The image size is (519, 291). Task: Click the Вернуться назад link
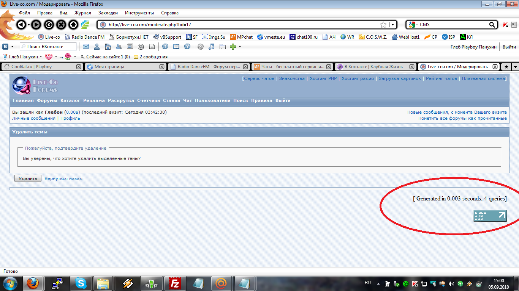click(63, 178)
